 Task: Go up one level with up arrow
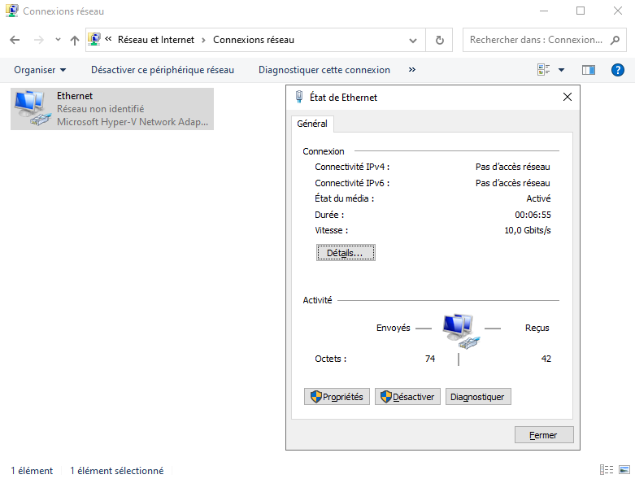tap(75, 40)
